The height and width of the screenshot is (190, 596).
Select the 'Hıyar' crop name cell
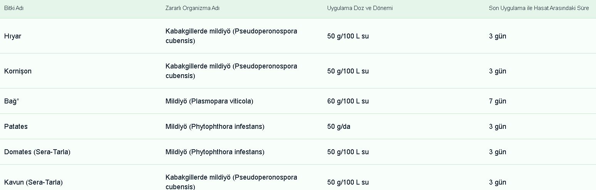[13, 36]
